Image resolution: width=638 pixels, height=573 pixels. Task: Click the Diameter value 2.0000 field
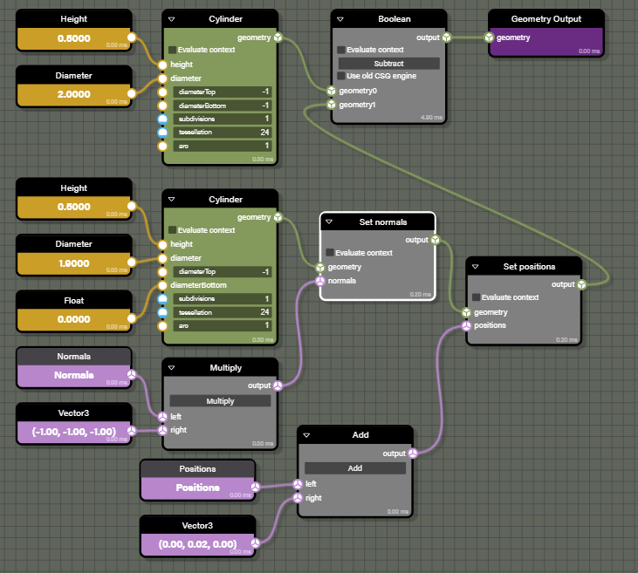coord(73,94)
